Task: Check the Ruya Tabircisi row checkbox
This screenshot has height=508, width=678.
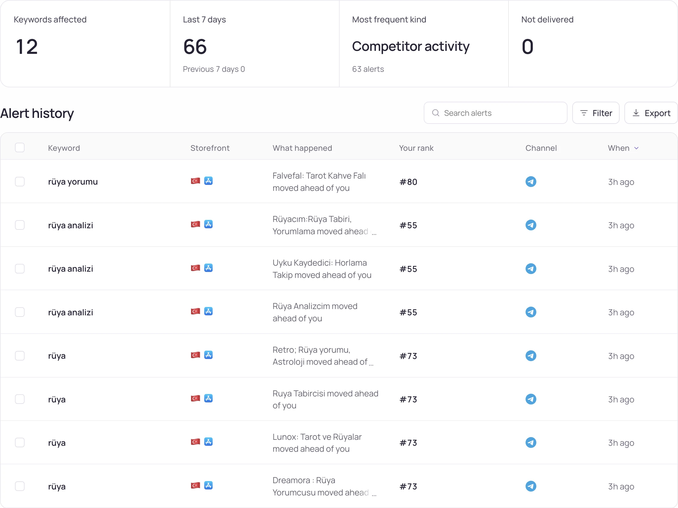Action: pos(20,399)
